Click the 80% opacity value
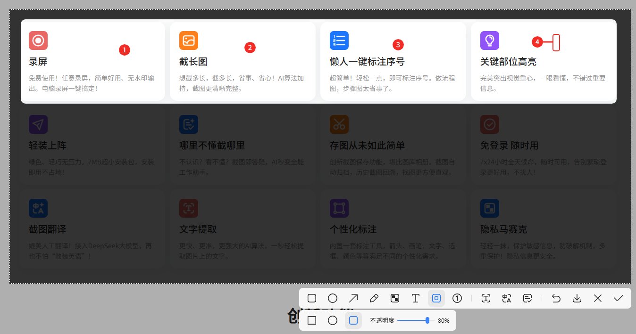 coord(444,320)
